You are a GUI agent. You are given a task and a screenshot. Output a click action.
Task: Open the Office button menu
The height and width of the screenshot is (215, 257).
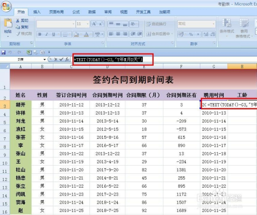6,6
